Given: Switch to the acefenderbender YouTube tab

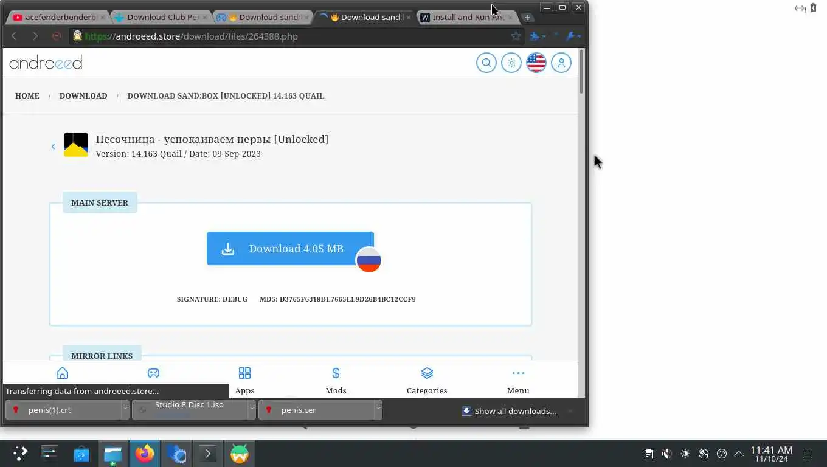Looking at the screenshot, I should [59, 17].
